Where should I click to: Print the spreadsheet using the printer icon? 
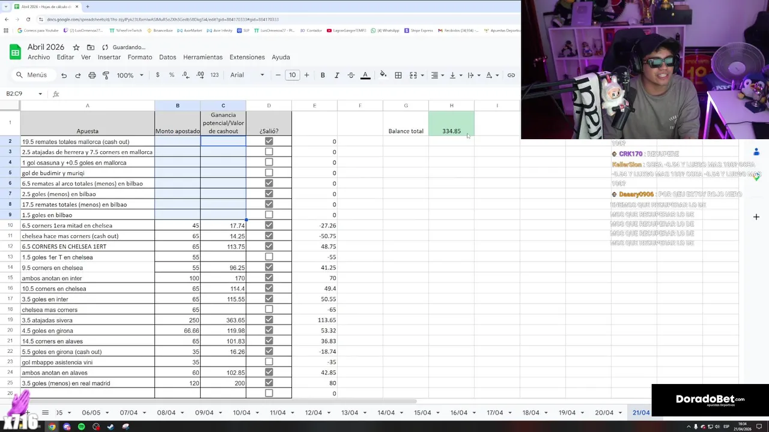coord(92,75)
